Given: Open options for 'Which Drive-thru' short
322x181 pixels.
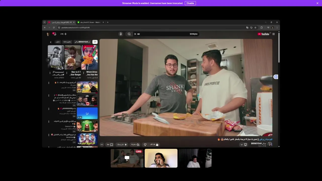Looking at the screenshot, I should [84, 73].
